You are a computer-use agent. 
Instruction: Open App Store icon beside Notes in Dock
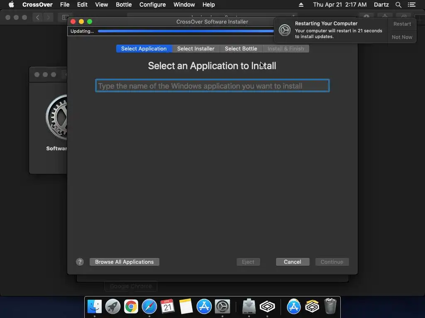tap(204, 306)
